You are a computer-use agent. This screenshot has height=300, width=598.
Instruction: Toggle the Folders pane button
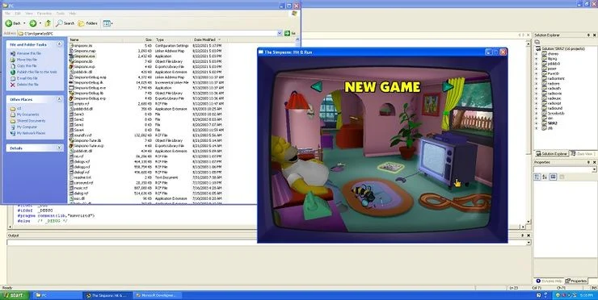pyautogui.click(x=88, y=23)
